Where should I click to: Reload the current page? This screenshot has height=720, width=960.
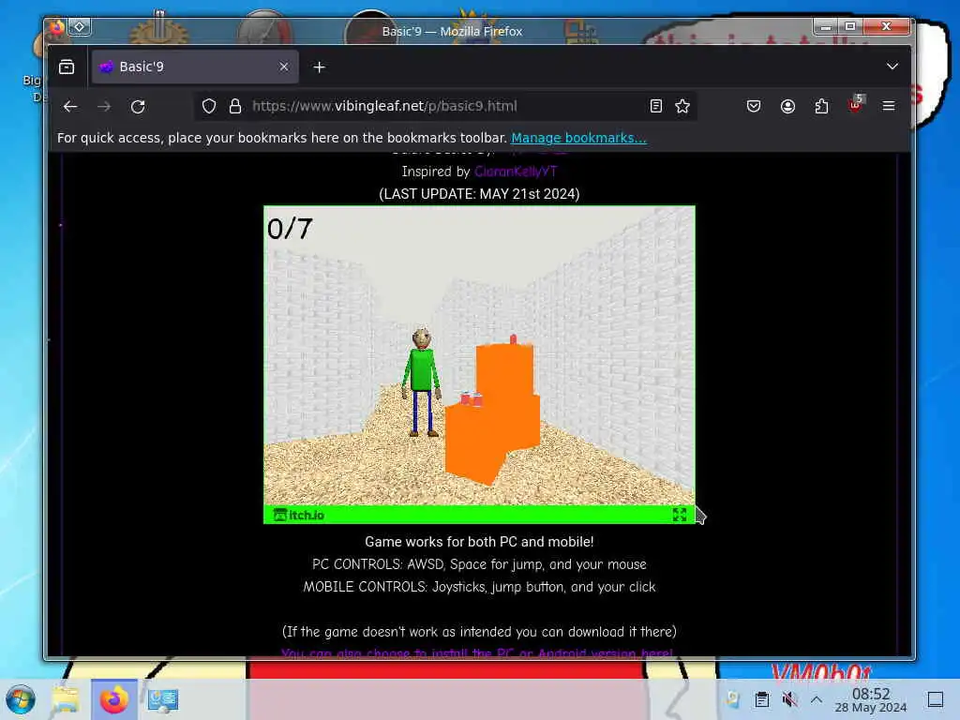[x=138, y=107]
